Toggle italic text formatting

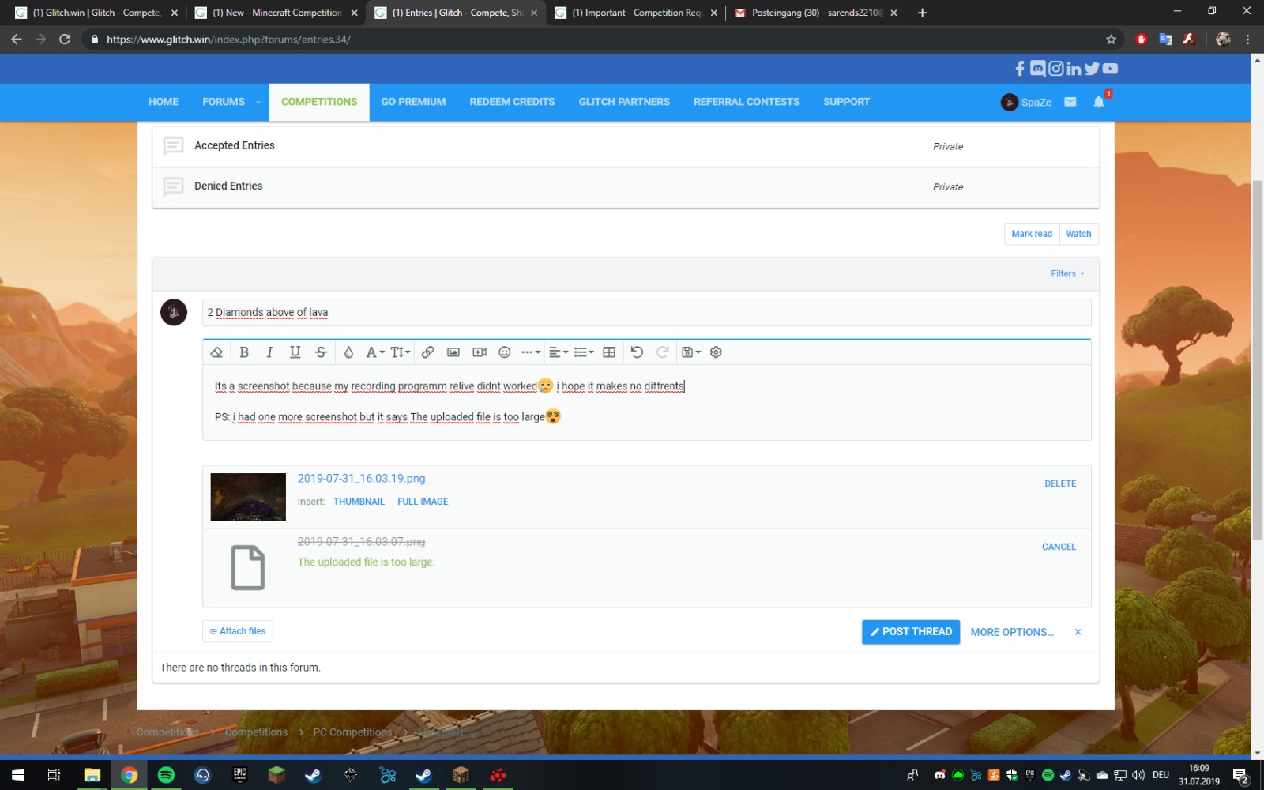[269, 352]
